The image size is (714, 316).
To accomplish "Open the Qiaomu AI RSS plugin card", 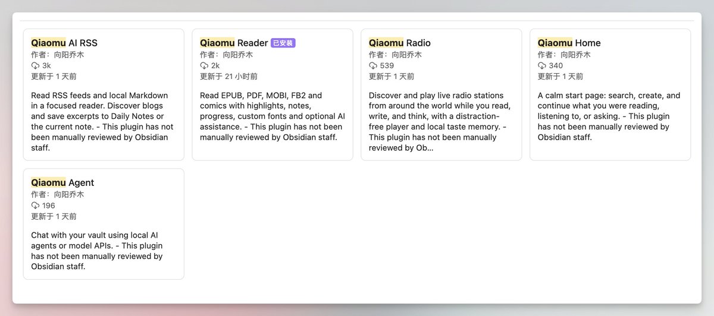I will click(104, 94).
